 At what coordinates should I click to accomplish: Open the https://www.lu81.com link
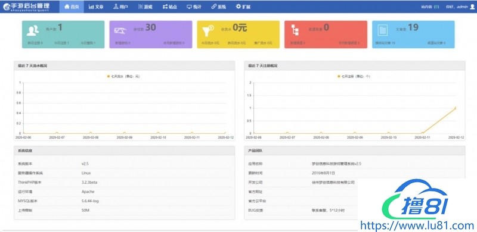(417, 225)
